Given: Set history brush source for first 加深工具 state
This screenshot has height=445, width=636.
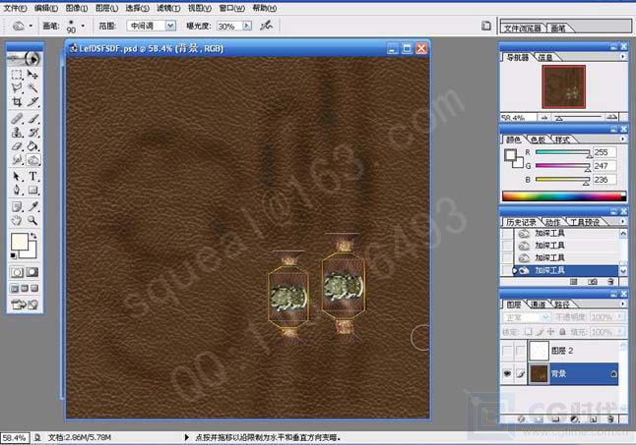Looking at the screenshot, I should [507, 234].
